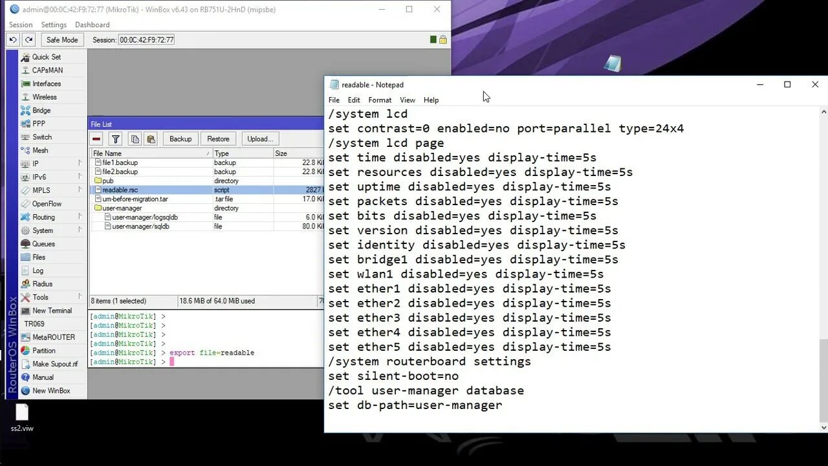Expand the Routing submenu
This screenshot has height=466, width=828.
coord(52,217)
